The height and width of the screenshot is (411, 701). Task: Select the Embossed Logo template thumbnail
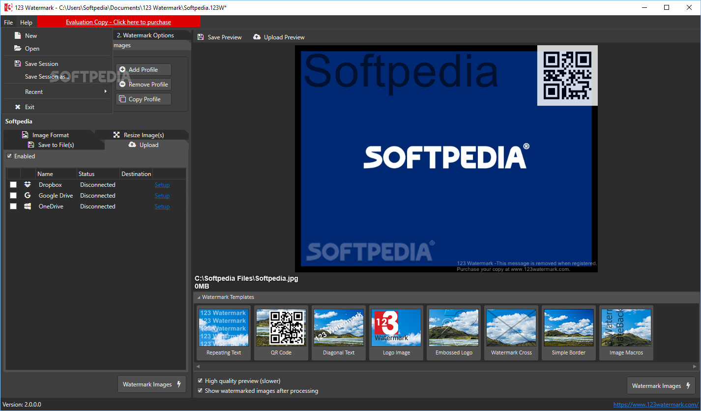tap(454, 333)
